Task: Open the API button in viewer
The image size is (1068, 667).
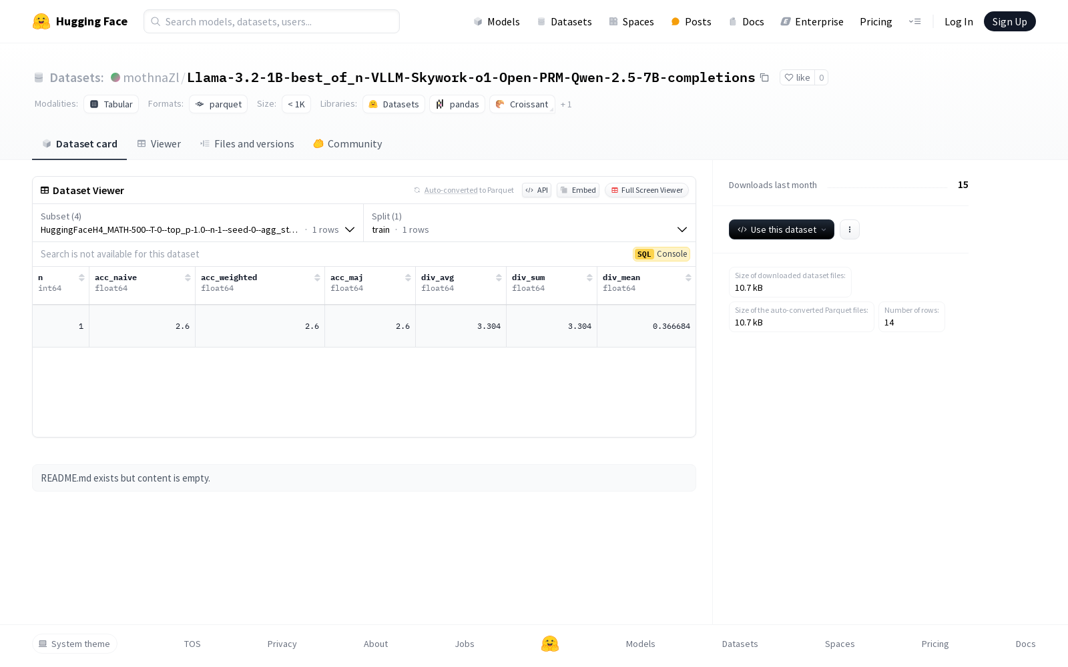Action: [537, 190]
